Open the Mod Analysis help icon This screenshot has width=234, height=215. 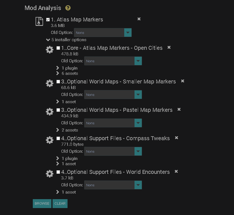[68, 8]
